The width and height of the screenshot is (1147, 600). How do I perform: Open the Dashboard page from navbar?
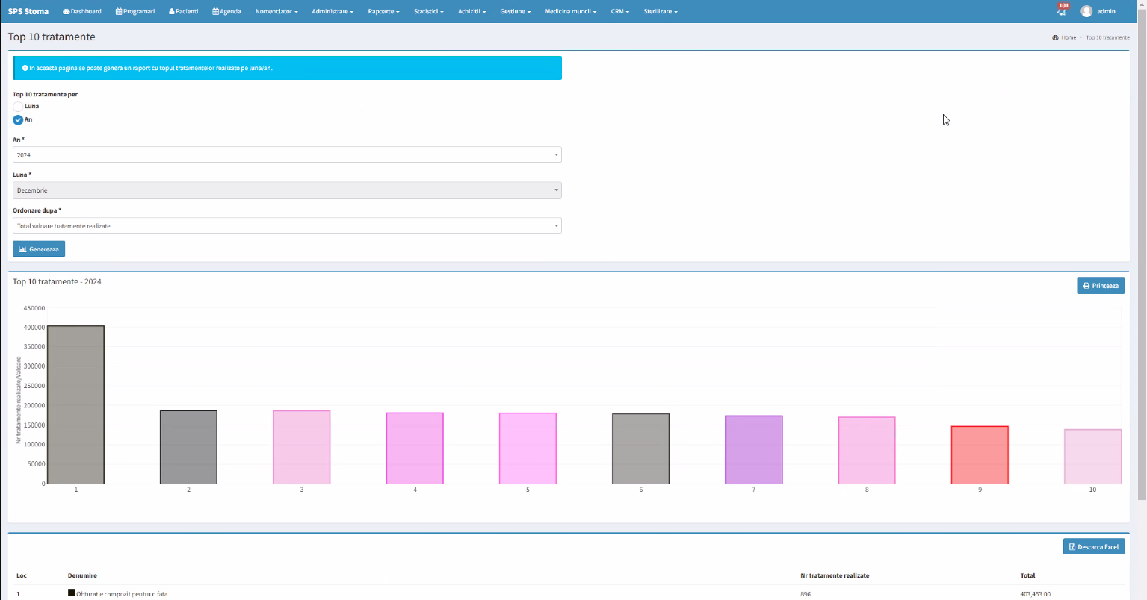(x=82, y=11)
